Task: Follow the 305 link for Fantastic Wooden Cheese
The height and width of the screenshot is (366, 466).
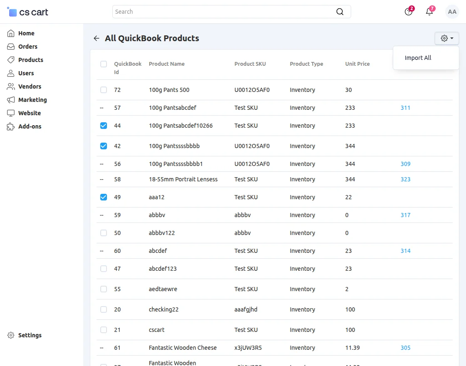Action: click(405, 348)
